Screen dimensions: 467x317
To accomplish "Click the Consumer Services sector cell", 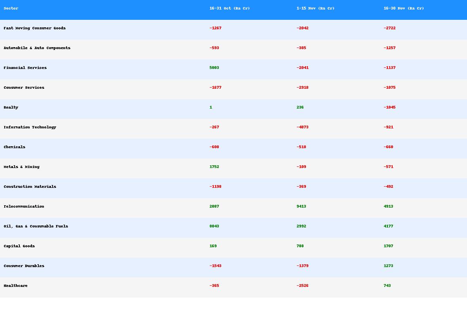I will point(24,88).
